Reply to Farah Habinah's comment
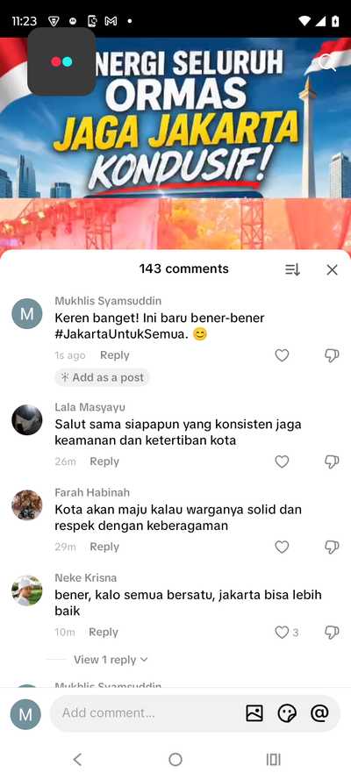This screenshot has width=351, height=780. 104,547
